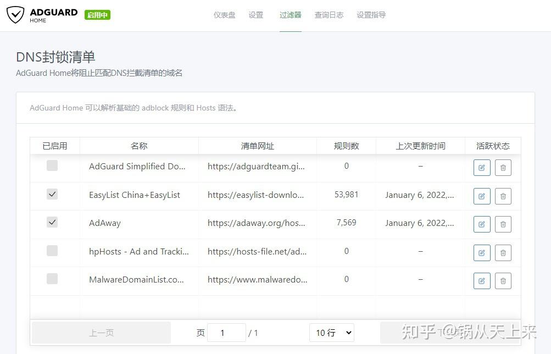
Task: Uncheck the AdAway filter checkbox
Action: coord(52,222)
